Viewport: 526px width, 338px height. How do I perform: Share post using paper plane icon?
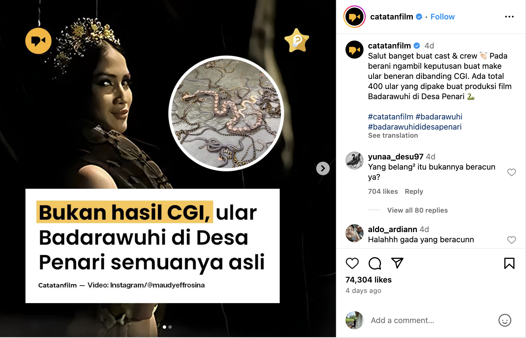point(397,263)
